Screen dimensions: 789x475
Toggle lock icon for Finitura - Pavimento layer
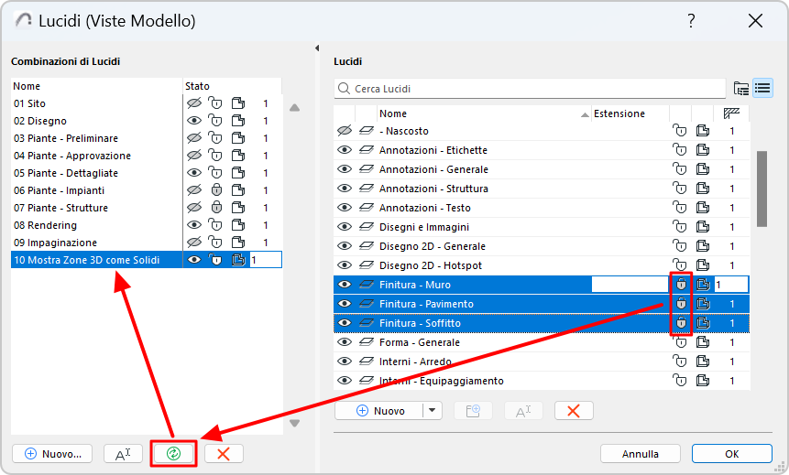680,304
